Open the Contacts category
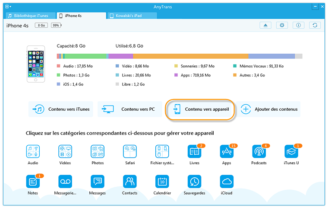This screenshot has height=208, width=328. pyautogui.click(x=130, y=182)
